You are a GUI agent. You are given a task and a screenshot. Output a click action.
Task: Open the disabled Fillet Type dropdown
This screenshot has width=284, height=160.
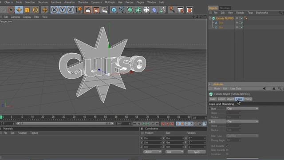click(242, 136)
